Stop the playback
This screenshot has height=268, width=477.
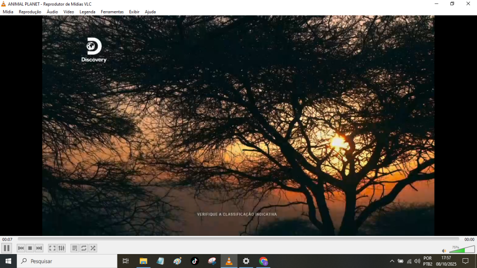click(30, 248)
